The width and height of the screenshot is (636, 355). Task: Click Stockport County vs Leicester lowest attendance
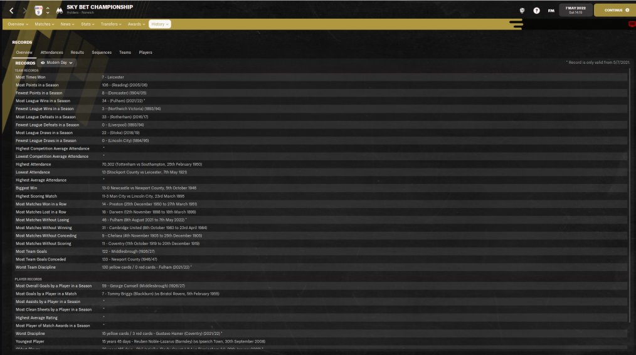tap(144, 172)
